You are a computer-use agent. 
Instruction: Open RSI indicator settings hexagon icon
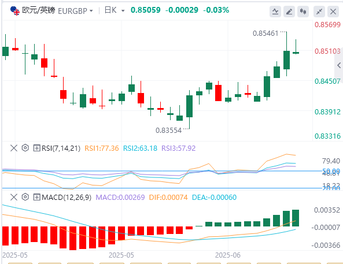pos(25,148)
